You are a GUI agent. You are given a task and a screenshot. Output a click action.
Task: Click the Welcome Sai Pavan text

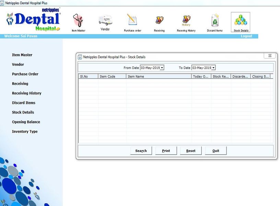tap(21, 36)
